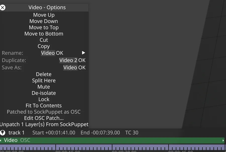Delete the Video track
The width and height of the screenshot is (226, 152).
(x=44, y=74)
